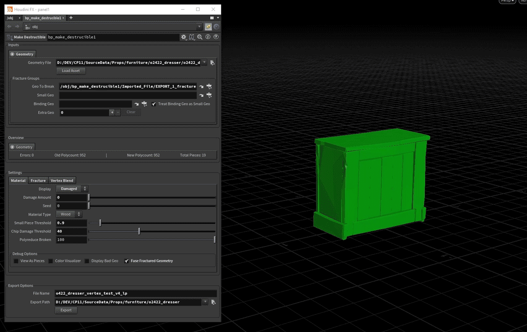527x332 pixels.
Task: Toggle the pin panel icon
Action: click(208, 27)
